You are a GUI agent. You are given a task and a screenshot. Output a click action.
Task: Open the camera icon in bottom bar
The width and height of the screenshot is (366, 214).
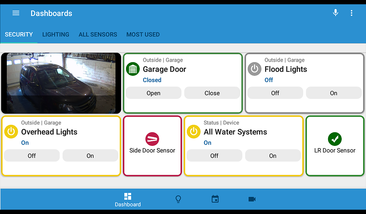(252, 199)
